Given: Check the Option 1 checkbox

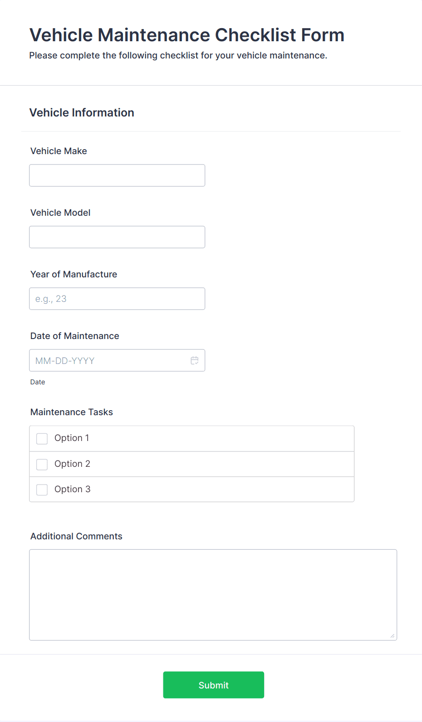Looking at the screenshot, I should (x=42, y=438).
